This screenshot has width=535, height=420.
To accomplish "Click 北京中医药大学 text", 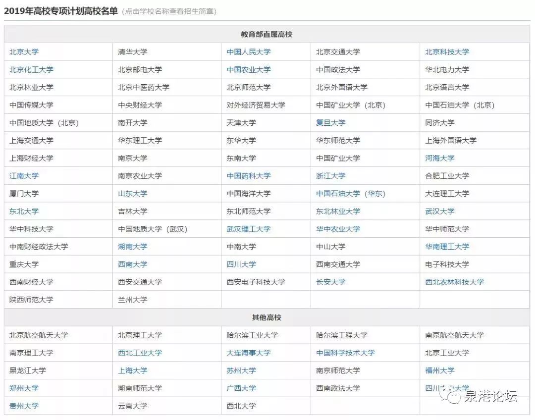I will [144, 87].
